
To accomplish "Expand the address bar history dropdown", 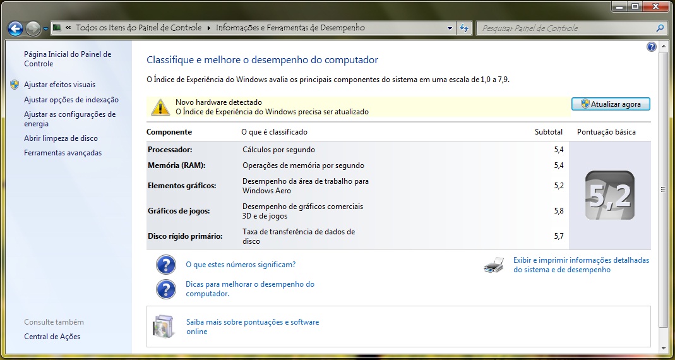I will pyautogui.click(x=450, y=28).
